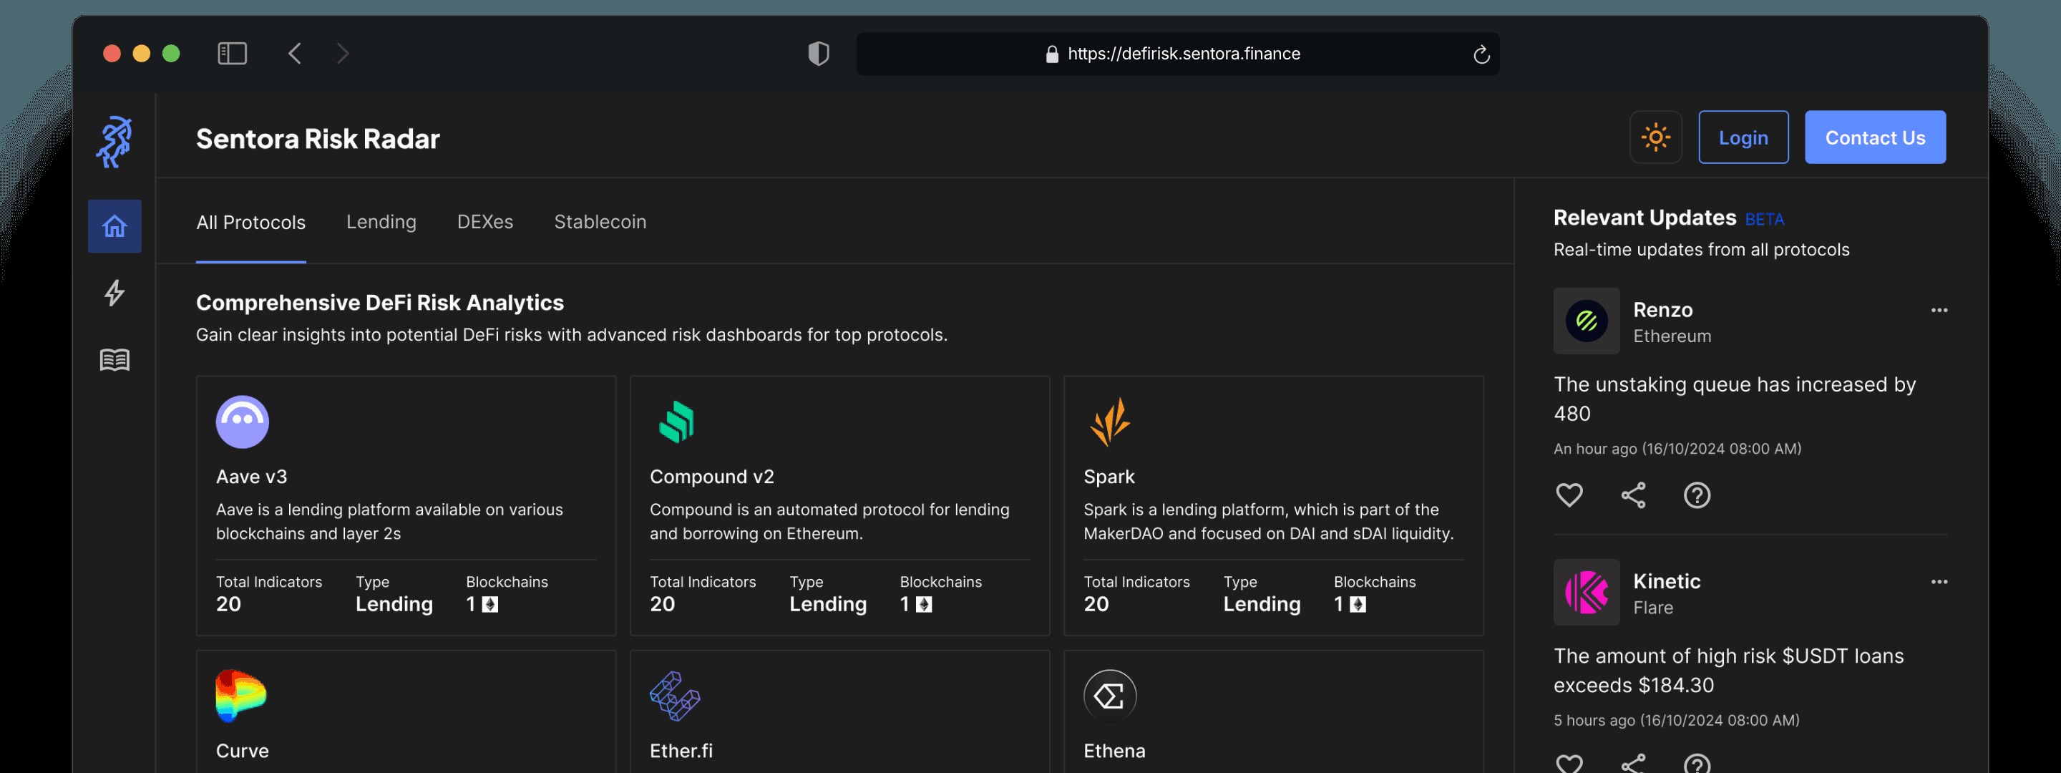This screenshot has height=773, width=2061.
Task: Click the Flare chain label under Kinetic
Action: pyautogui.click(x=1653, y=608)
